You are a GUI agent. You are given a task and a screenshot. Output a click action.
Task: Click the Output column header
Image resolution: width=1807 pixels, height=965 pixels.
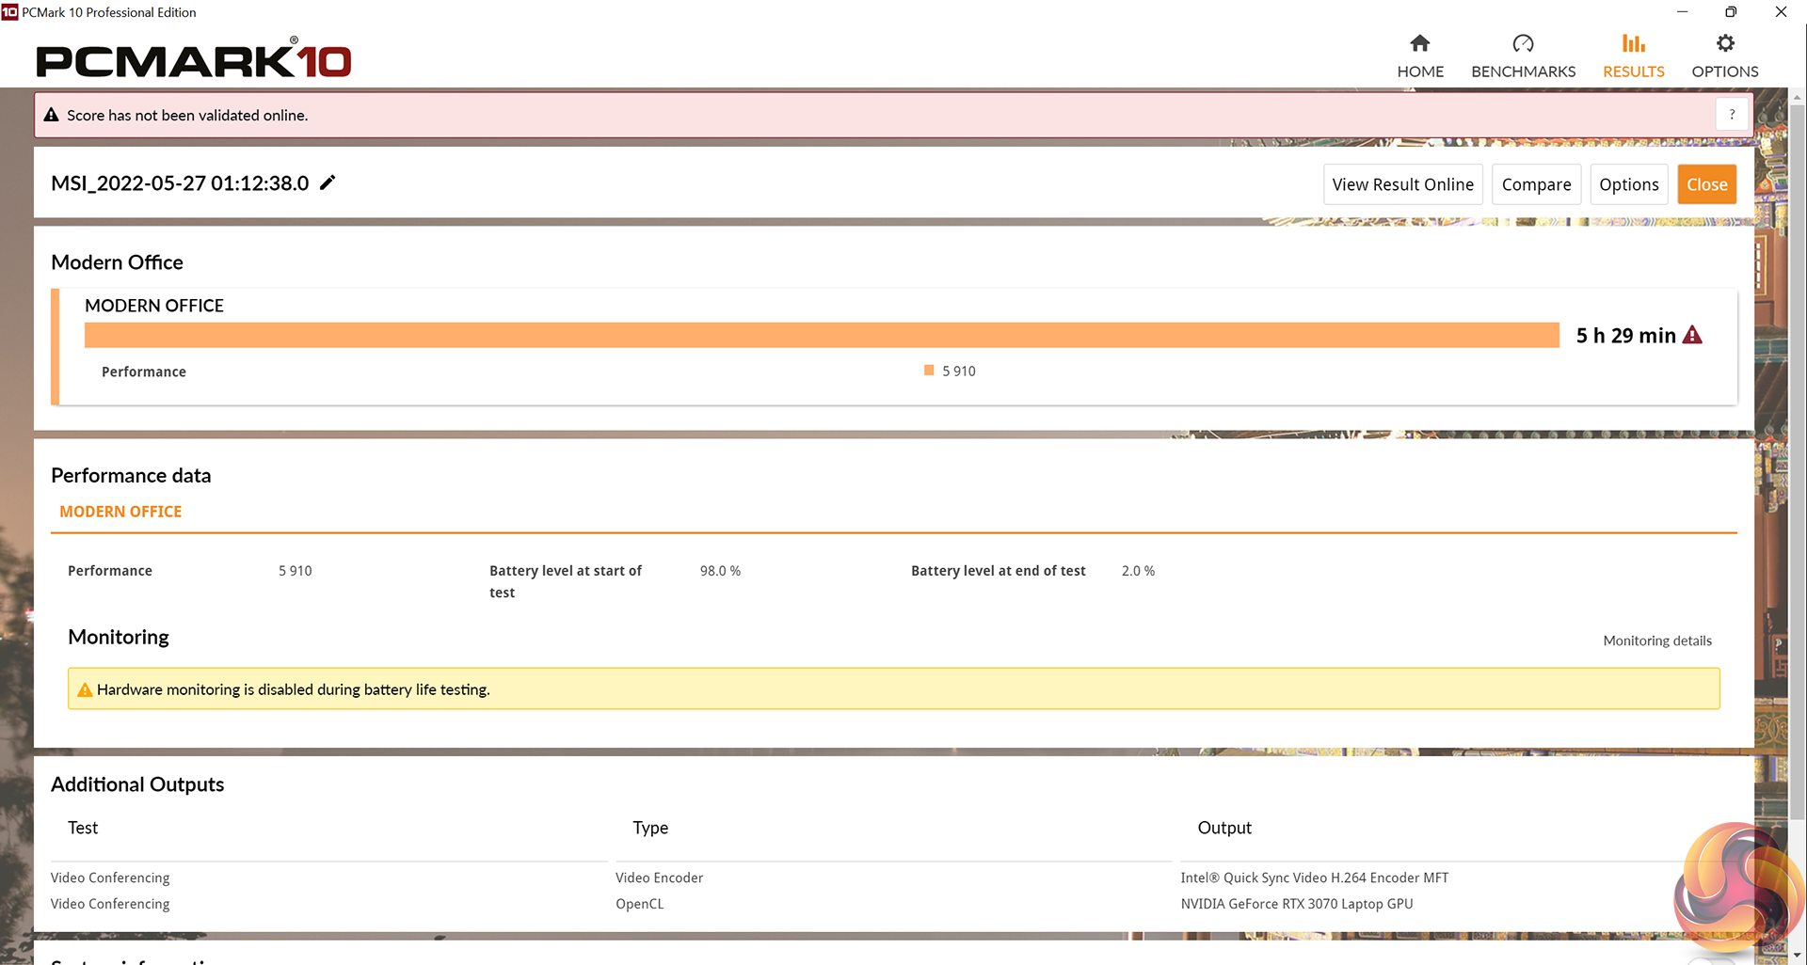point(1224,828)
